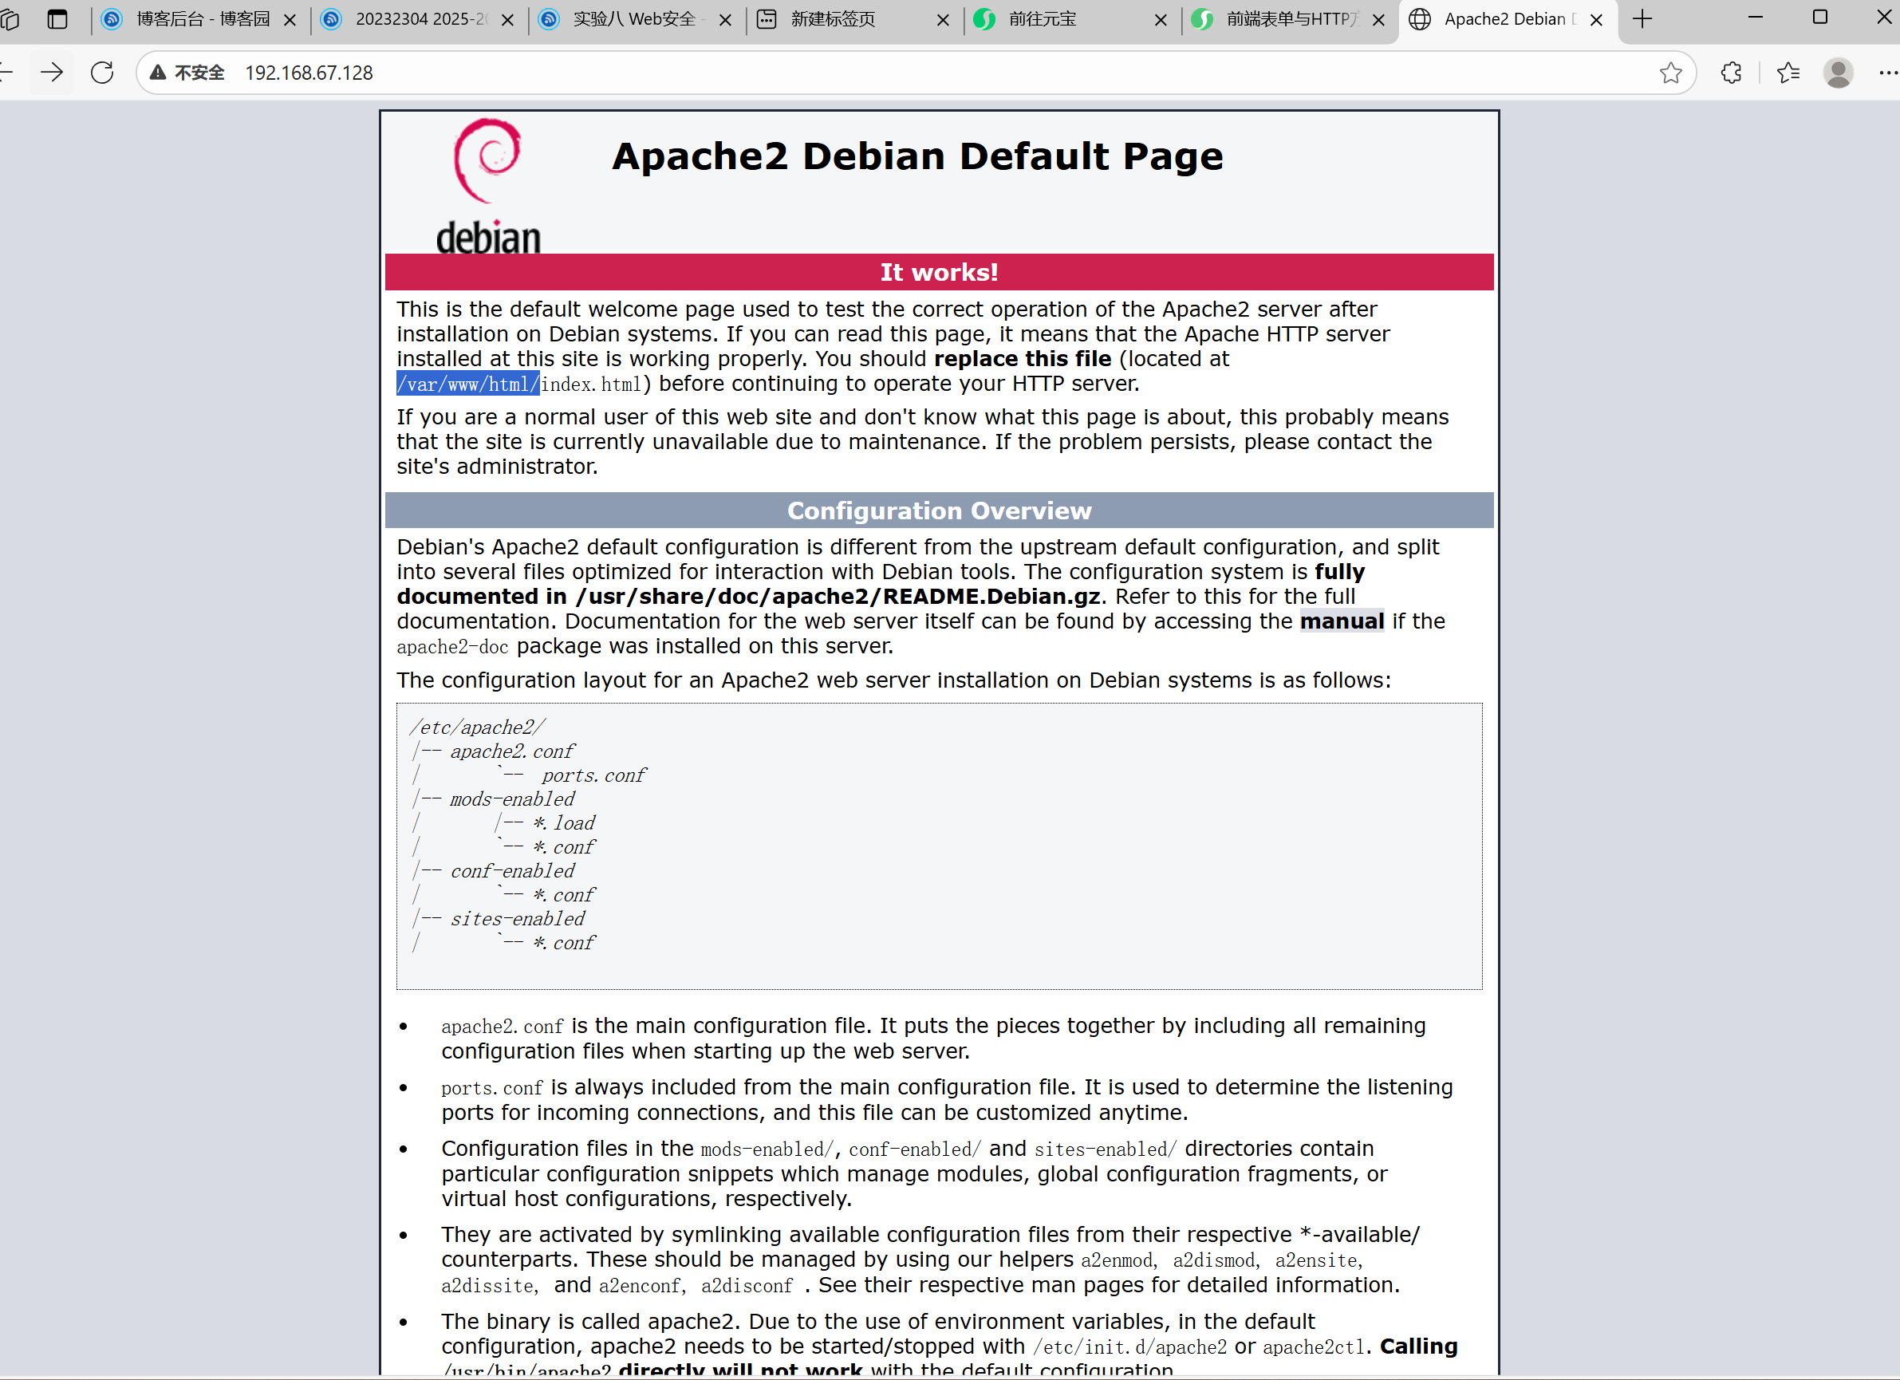Add page to favorites star icon
The height and width of the screenshot is (1380, 1900).
click(x=1670, y=73)
